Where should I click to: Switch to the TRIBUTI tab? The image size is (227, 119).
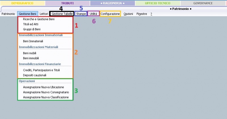[68, 3]
